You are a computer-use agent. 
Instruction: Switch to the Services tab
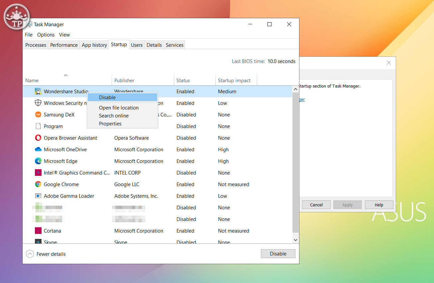(x=174, y=45)
